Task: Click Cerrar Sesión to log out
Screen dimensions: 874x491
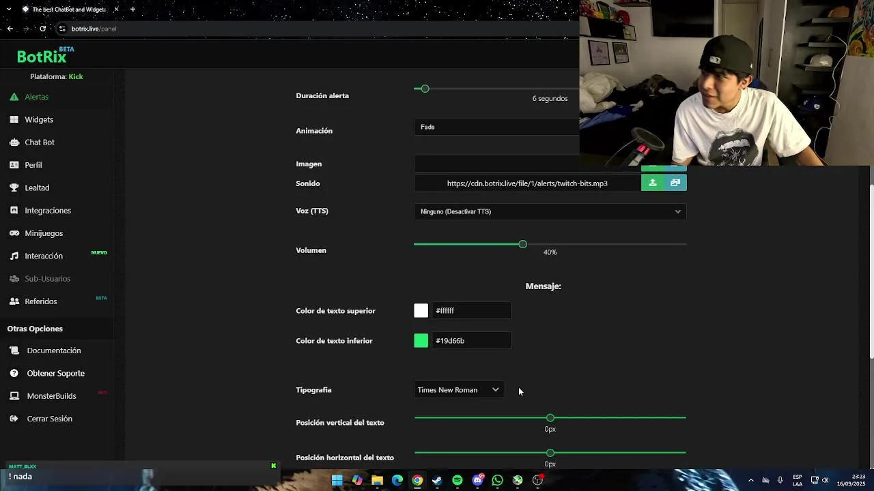Action: coord(50,419)
